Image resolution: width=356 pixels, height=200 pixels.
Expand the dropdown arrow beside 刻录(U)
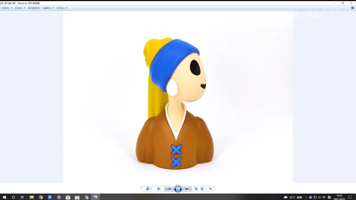(x=53, y=8)
